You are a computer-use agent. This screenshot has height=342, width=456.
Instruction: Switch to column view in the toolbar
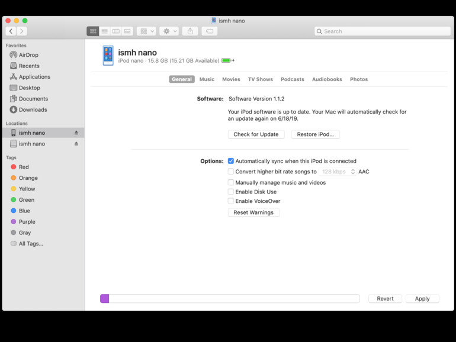(x=115, y=31)
